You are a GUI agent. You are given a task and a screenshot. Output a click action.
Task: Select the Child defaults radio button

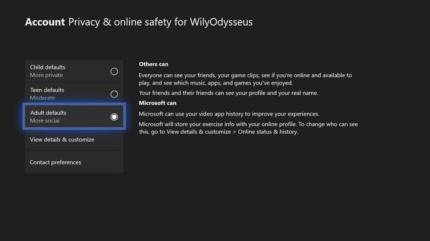pos(114,71)
